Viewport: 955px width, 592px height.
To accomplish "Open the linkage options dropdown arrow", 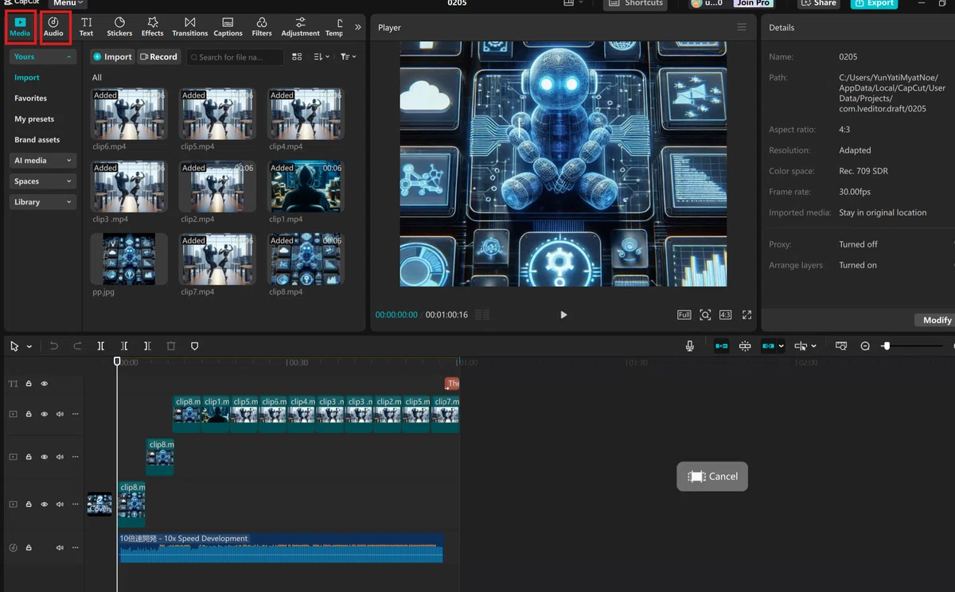I will [x=782, y=347].
